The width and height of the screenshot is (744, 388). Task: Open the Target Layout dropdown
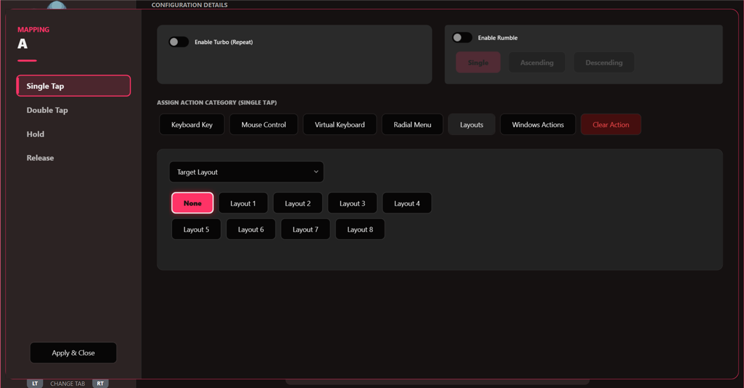246,172
